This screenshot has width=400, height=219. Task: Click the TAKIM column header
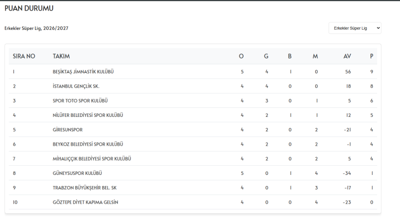coord(61,56)
